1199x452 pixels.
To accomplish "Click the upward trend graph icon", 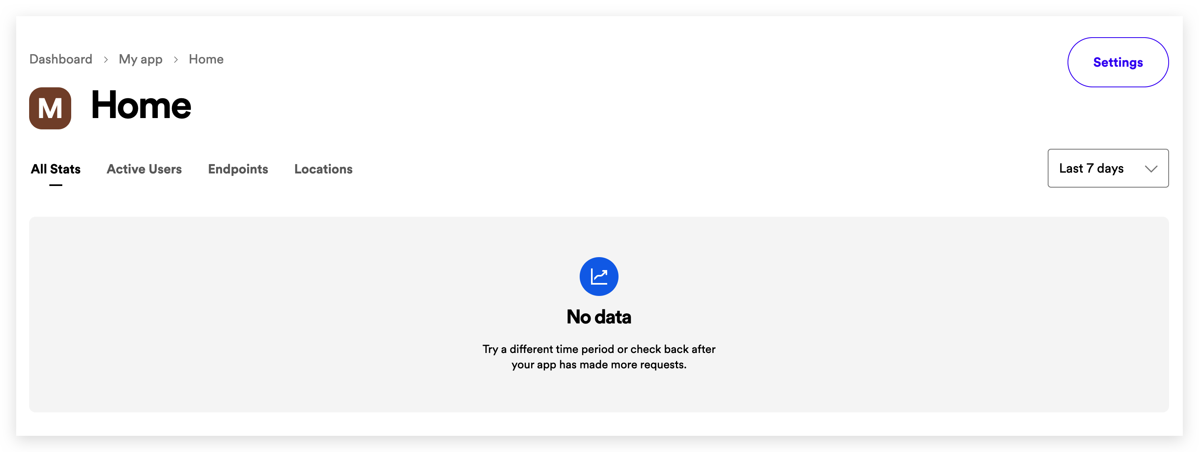I will pyautogui.click(x=599, y=277).
